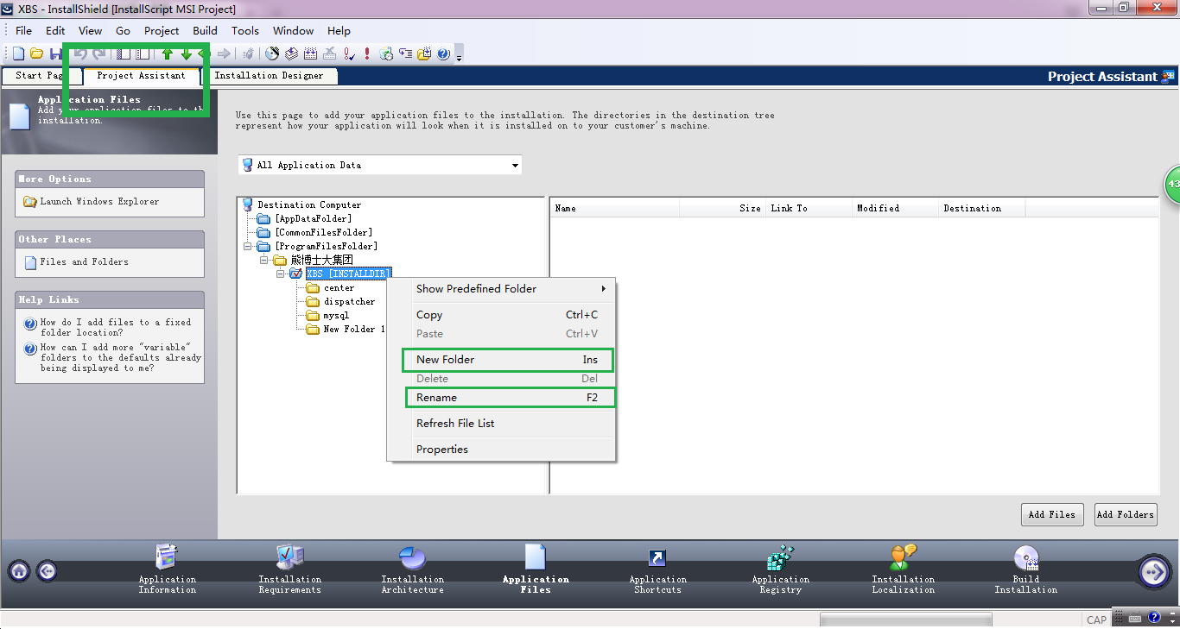Select the [CommonFilesFolder] tree item
The width and height of the screenshot is (1180, 629).
tap(323, 233)
